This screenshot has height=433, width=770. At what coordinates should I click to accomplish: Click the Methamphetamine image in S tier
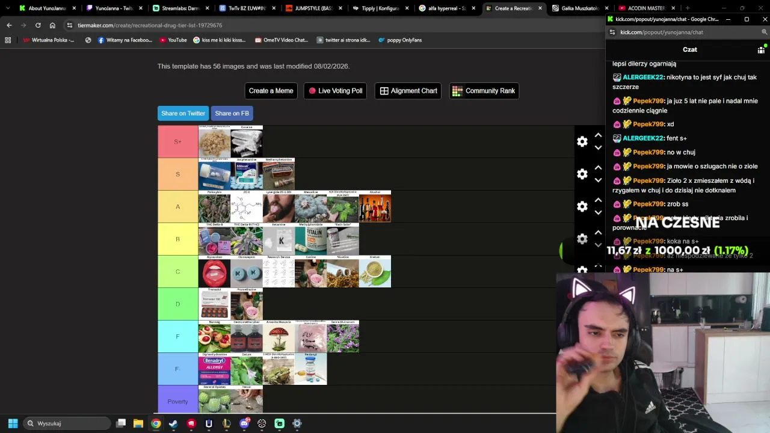click(x=279, y=174)
